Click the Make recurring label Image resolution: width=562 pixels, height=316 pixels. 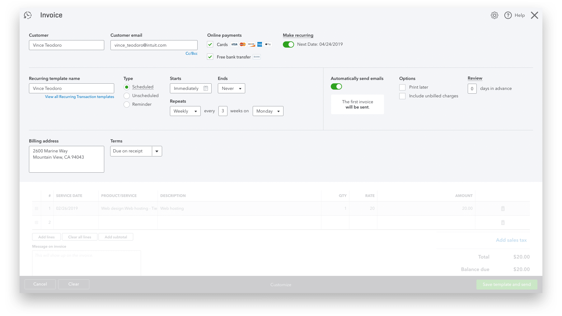click(298, 35)
